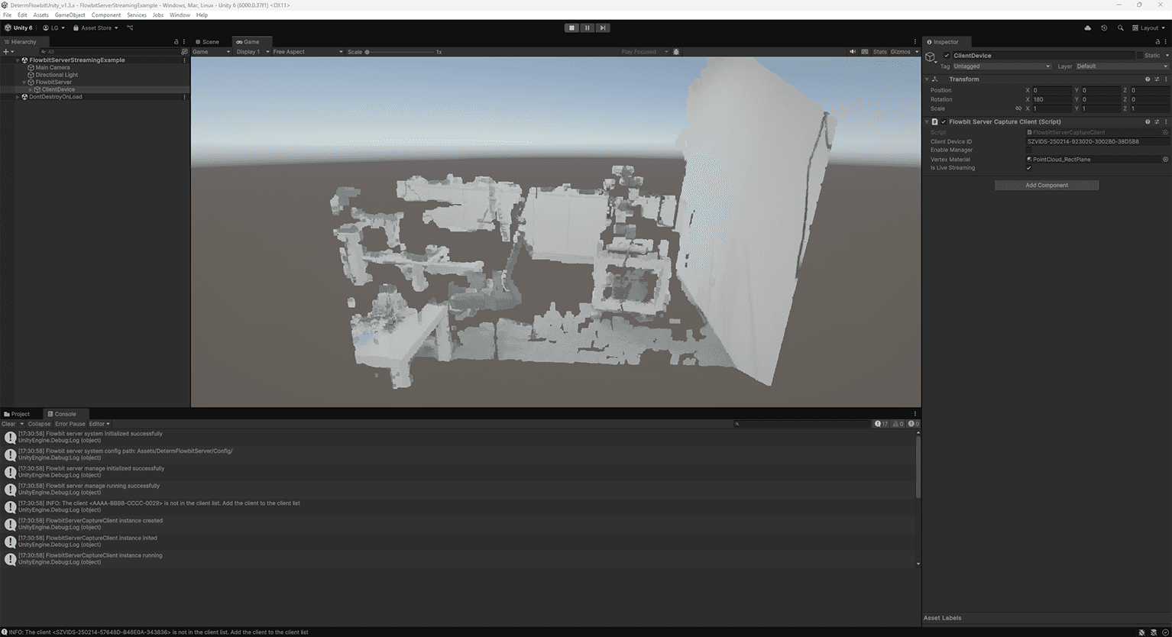Image resolution: width=1172 pixels, height=637 pixels.
Task: Open Transform component help icon
Action: click(x=1148, y=79)
